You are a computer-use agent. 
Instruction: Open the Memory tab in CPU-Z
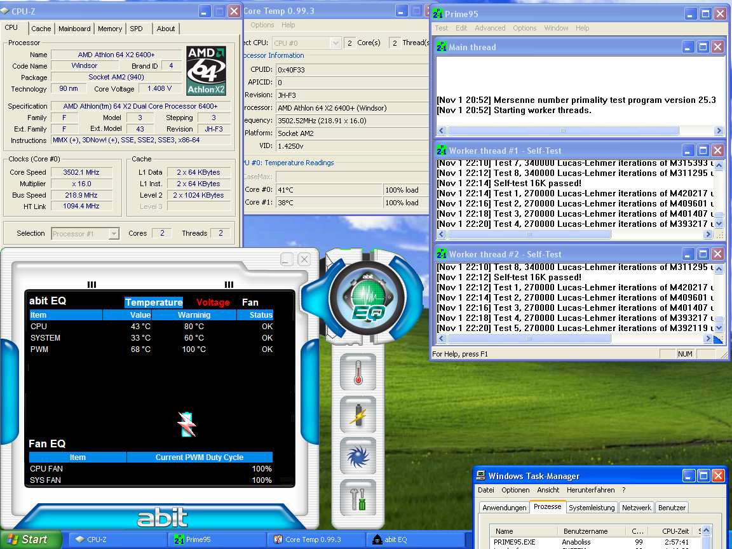point(110,29)
